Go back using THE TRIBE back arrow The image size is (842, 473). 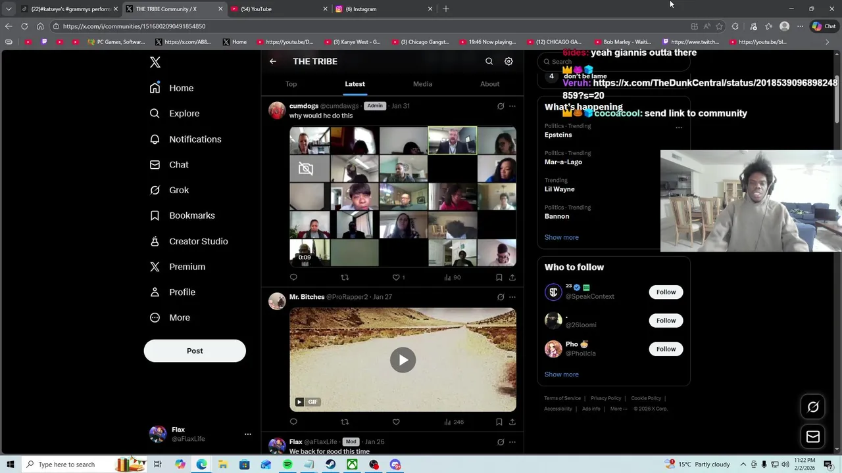(x=273, y=61)
